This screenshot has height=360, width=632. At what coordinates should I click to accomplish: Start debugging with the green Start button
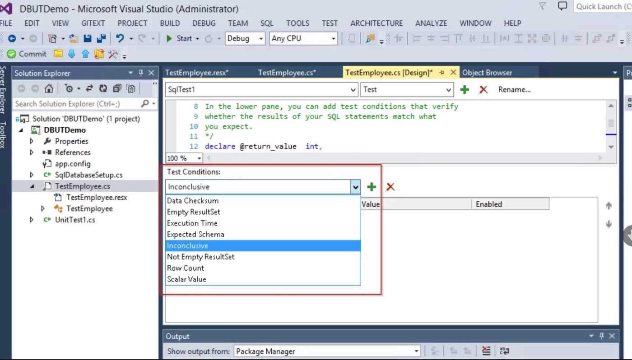pos(179,39)
